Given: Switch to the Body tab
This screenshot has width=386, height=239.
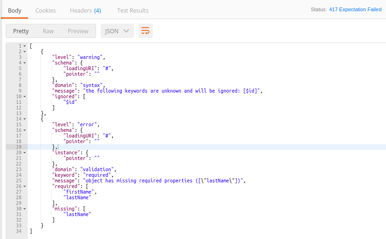Looking at the screenshot, I should tap(15, 11).
